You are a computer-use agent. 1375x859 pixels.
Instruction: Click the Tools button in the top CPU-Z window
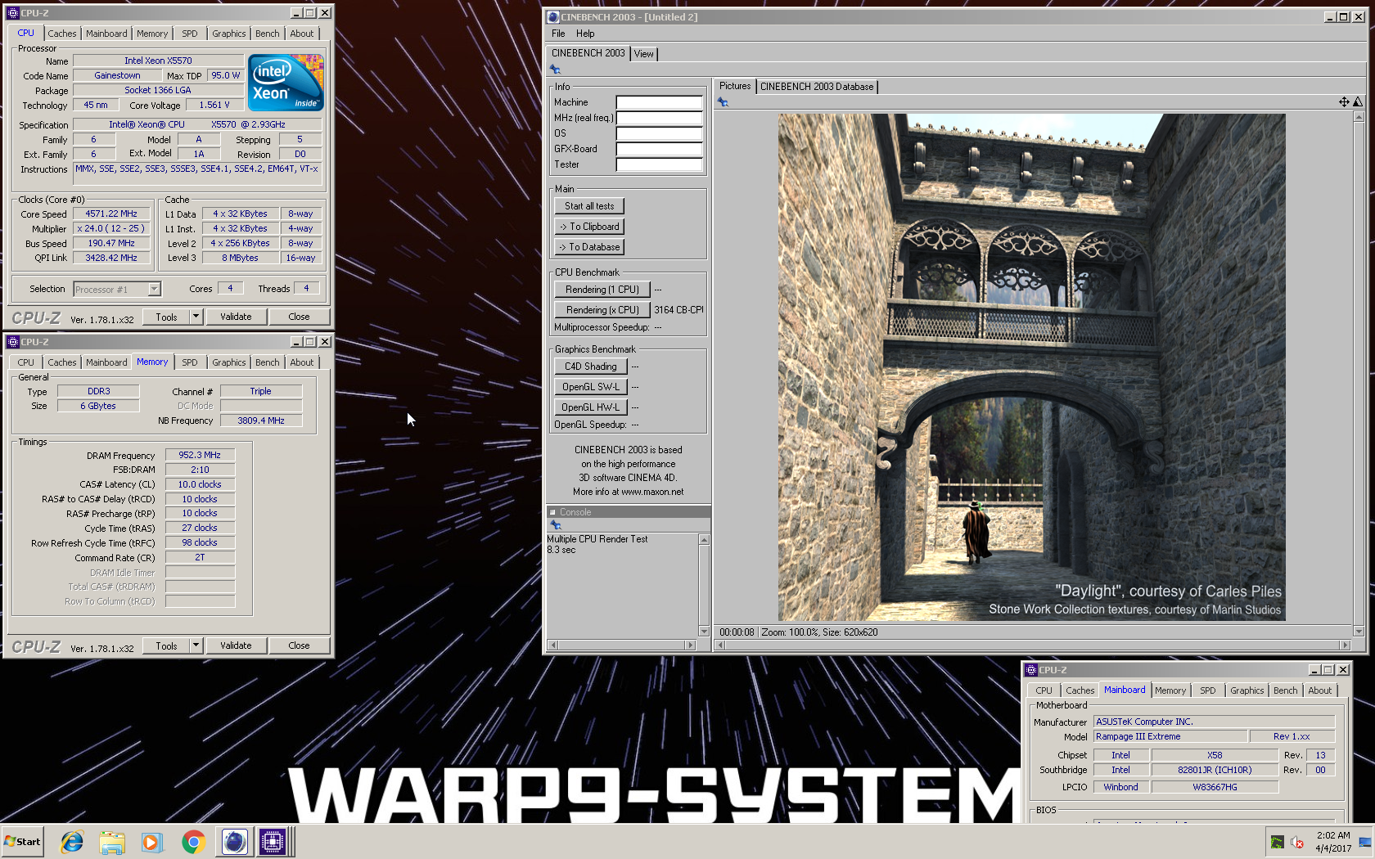point(166,317)
